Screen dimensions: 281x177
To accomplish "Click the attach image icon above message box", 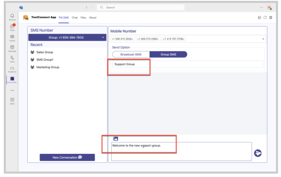I will click(x=116, y=138).
